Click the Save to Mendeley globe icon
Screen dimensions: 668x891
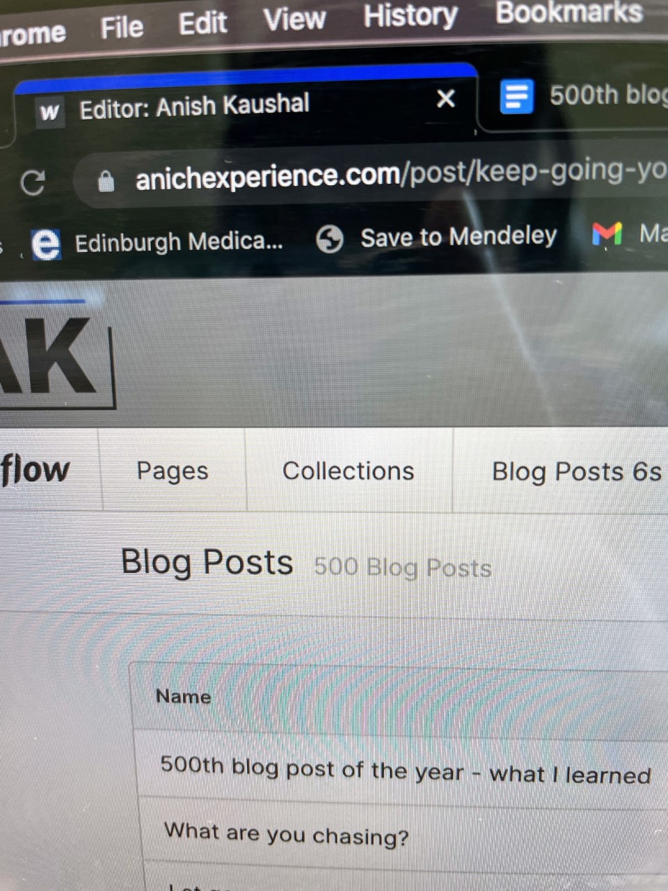pyautogui.click(x=330, y=239)
